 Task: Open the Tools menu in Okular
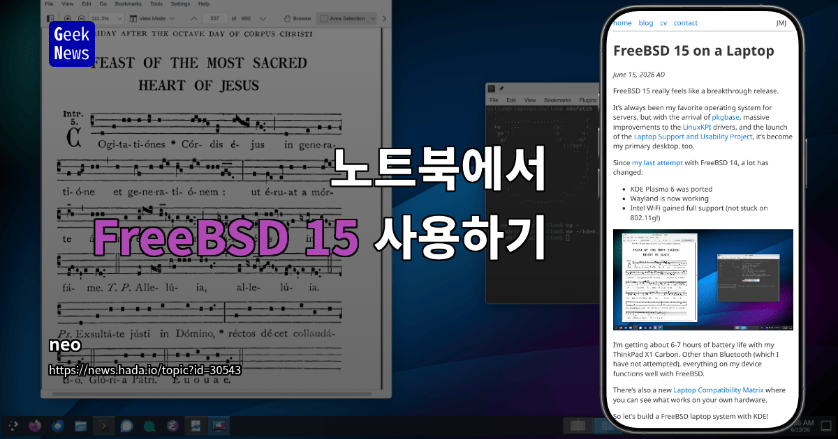[x=156, y=4]
